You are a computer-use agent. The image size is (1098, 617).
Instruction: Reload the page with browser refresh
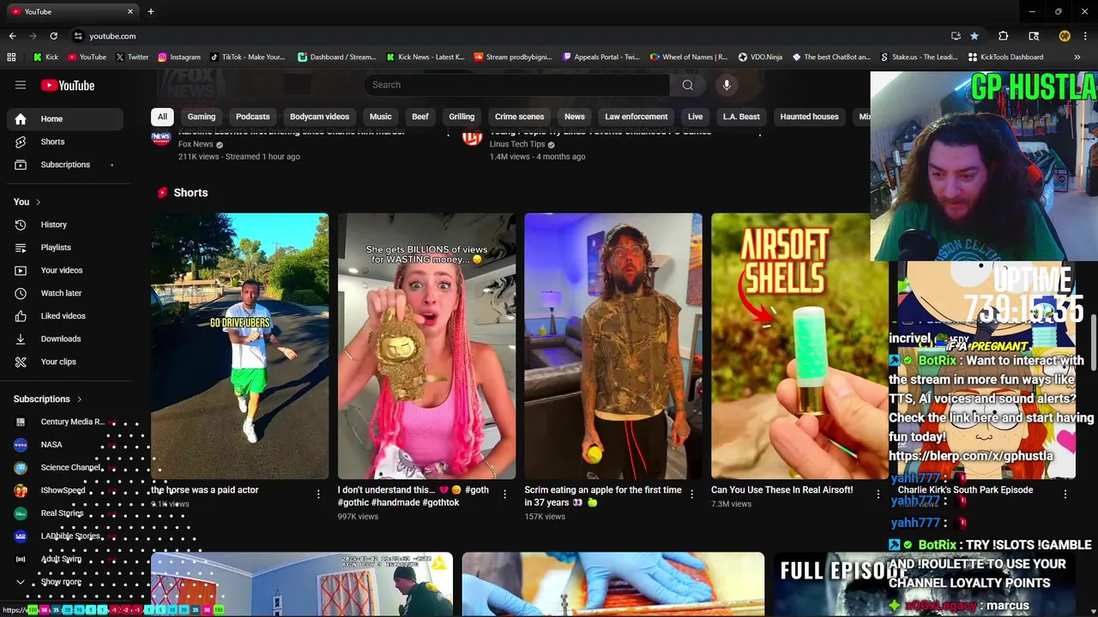coord(53,36)
